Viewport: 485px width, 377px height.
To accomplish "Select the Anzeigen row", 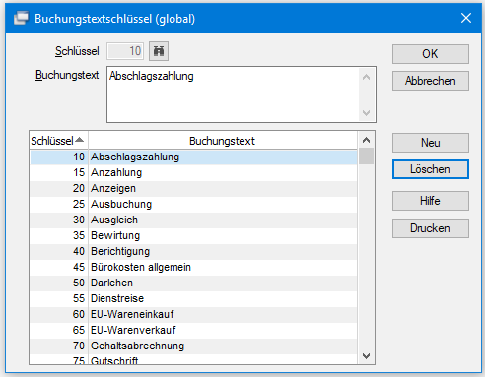I will point(193,188).
